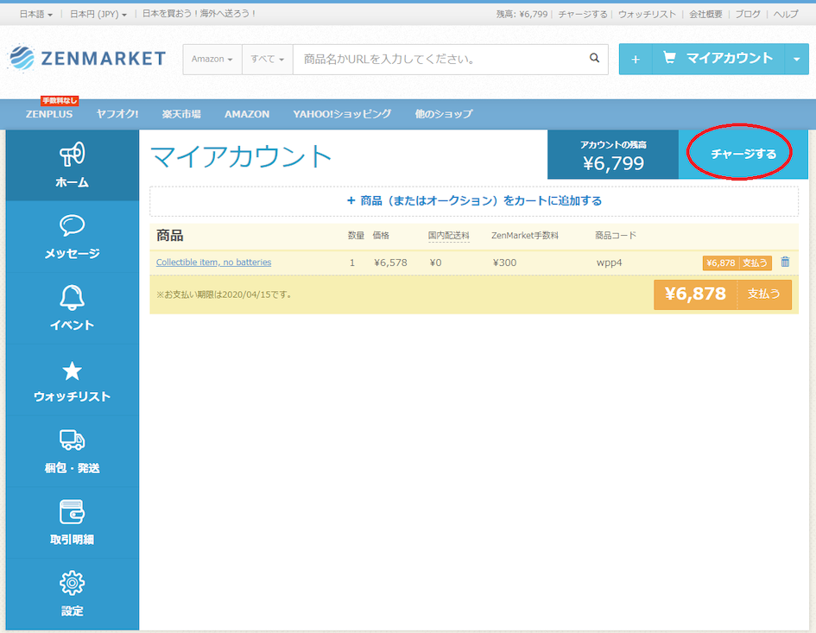This screenshot has height=633, width=816.
Task: Click the search magnifier icon
Action: click(594, 59)
